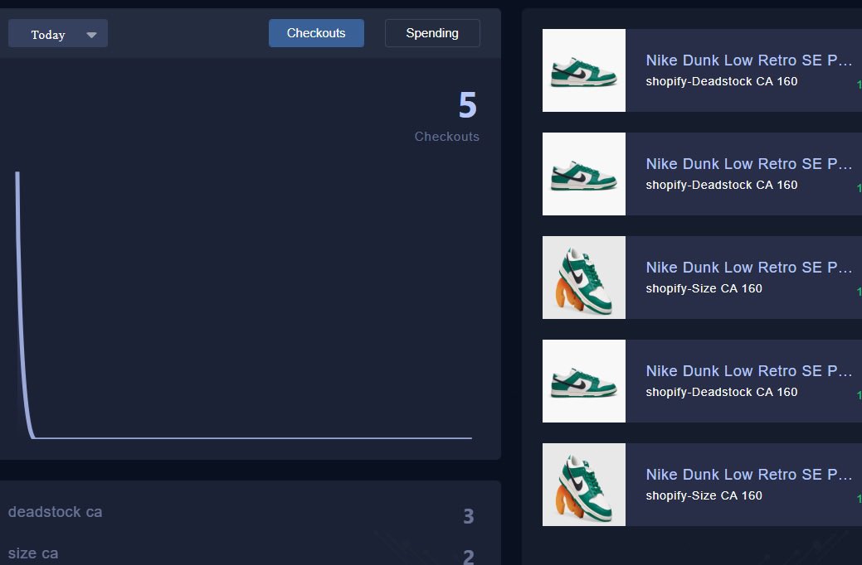Screen dimensions: 862x565
Task: Select fifth card's shopify-Size CA 160 text
Action: tap(704, 495)
